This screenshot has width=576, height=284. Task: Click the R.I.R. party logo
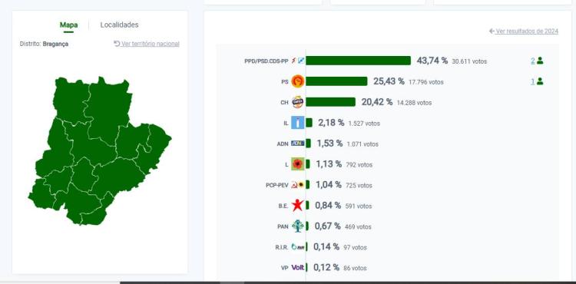click(x=297, y=247)
